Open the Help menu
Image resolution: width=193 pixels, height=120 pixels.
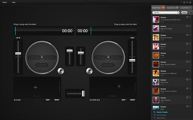14,2
